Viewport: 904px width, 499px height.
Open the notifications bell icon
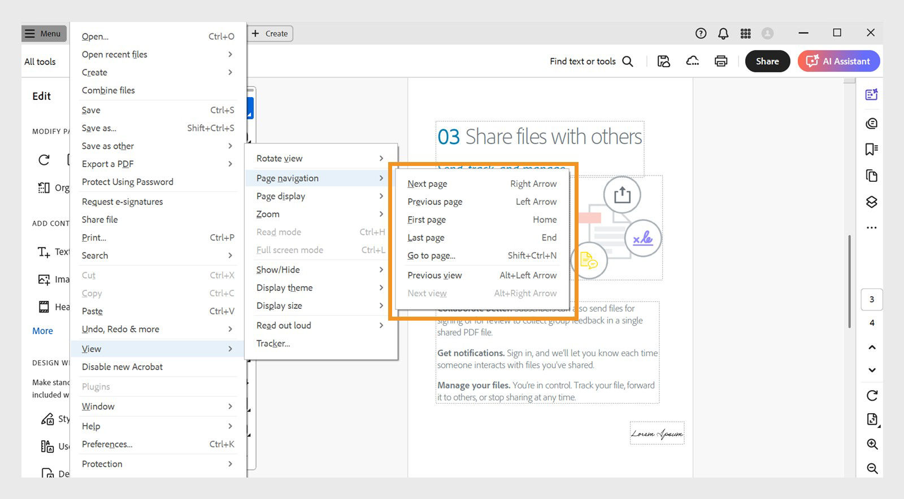[x=723, y=33]
